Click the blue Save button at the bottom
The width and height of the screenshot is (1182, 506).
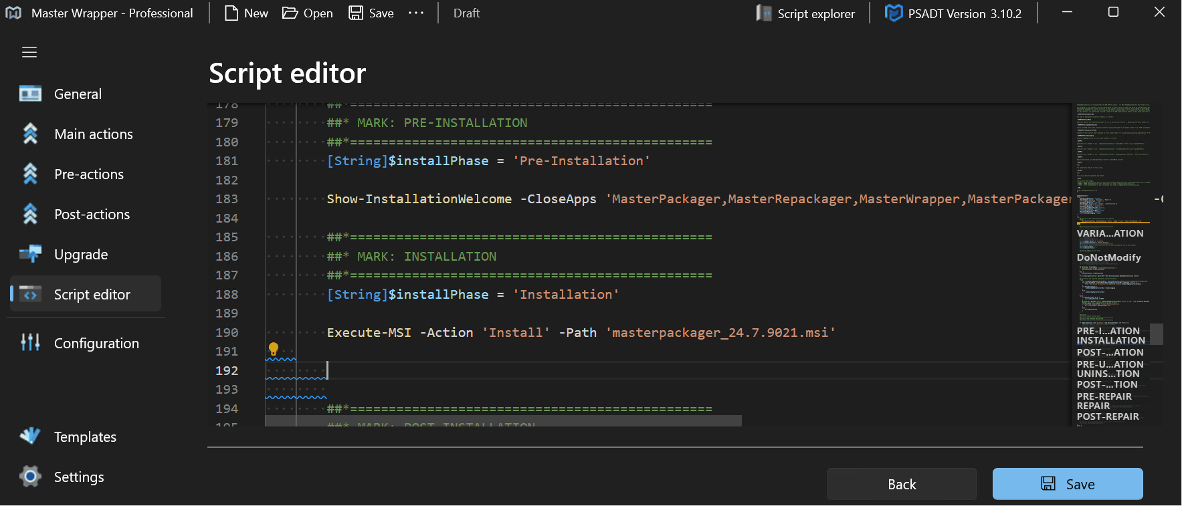coord(1068,484)
